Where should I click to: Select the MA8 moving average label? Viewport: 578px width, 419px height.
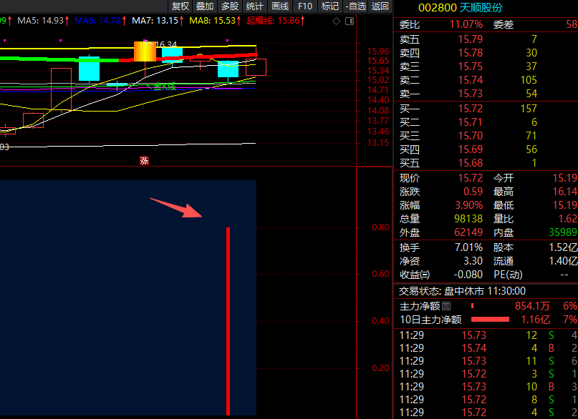click(x=209, y=20)
